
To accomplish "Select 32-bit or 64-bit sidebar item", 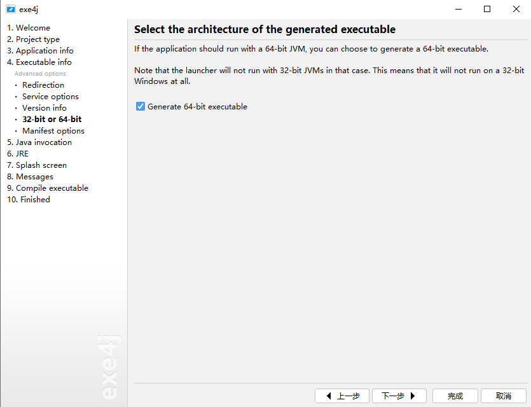I will click(52, 119).
